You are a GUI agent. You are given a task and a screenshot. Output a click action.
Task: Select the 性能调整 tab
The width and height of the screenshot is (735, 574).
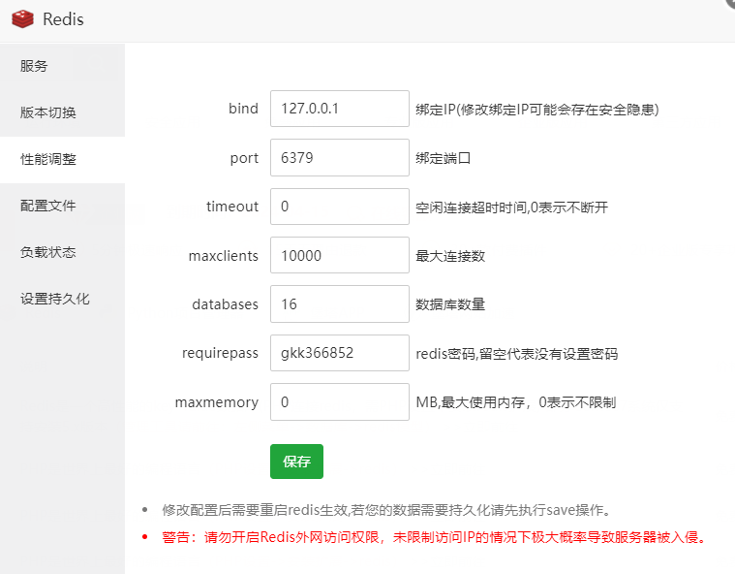coord(62,159)
